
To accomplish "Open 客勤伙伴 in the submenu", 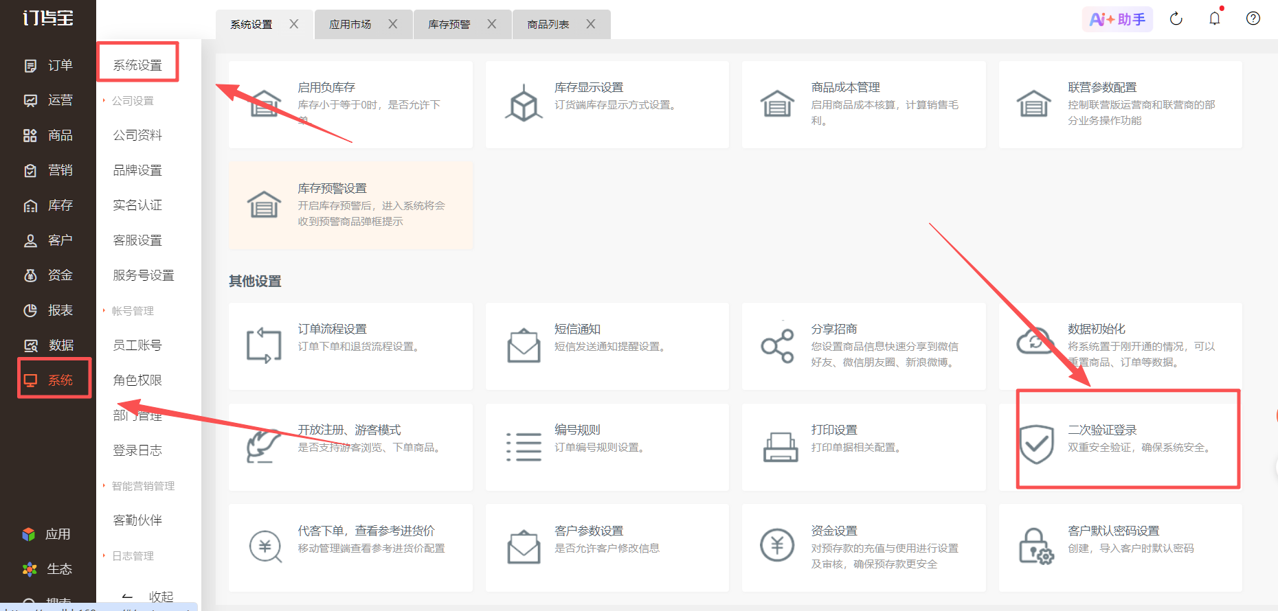I will pyautogui.click(x=137, y=520).
